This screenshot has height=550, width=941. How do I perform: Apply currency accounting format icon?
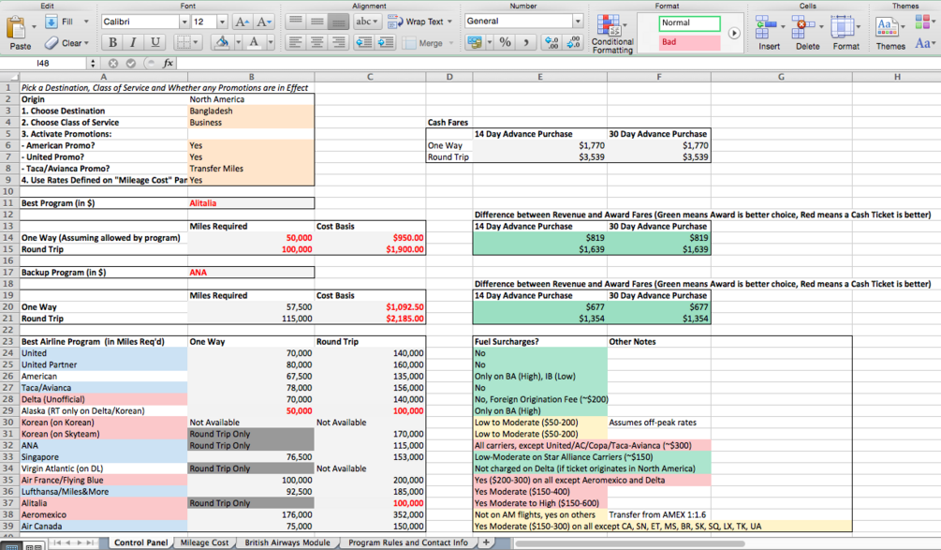click(475, 42)
